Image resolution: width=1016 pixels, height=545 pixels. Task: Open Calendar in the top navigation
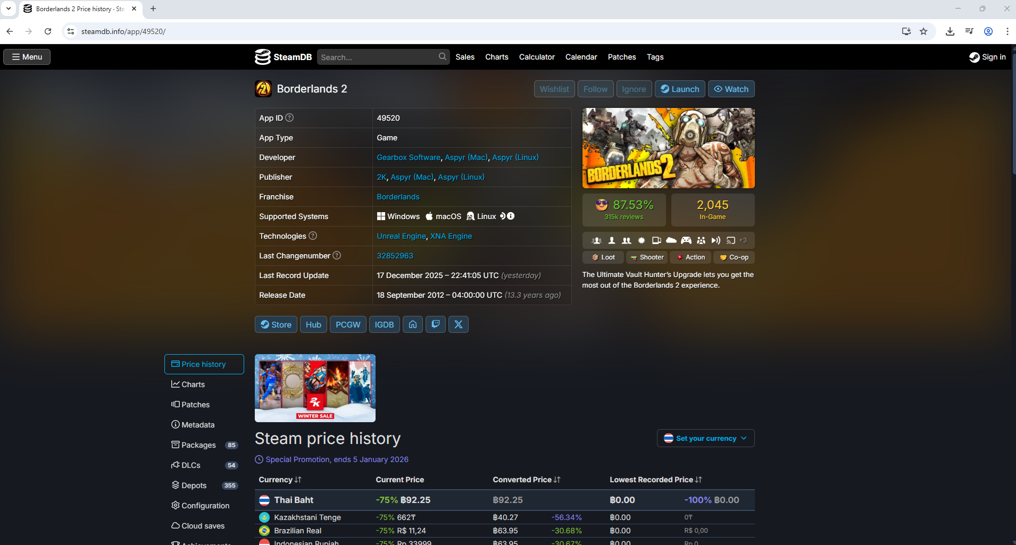(581, 57)
